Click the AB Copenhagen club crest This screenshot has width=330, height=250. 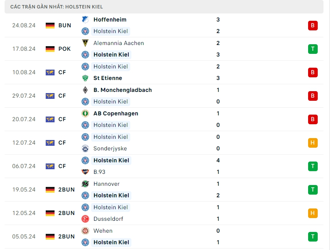[85, 113]
